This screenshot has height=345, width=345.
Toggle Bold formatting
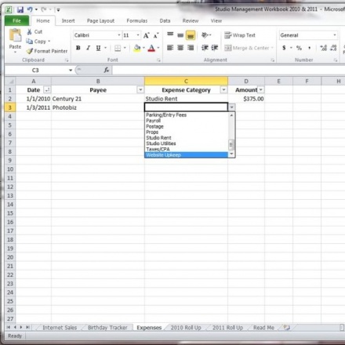click(x=78, y=48)
